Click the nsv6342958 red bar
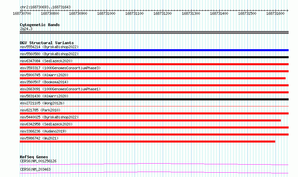The height and width of the screenshot is (177, 298). tap(154, 127)
